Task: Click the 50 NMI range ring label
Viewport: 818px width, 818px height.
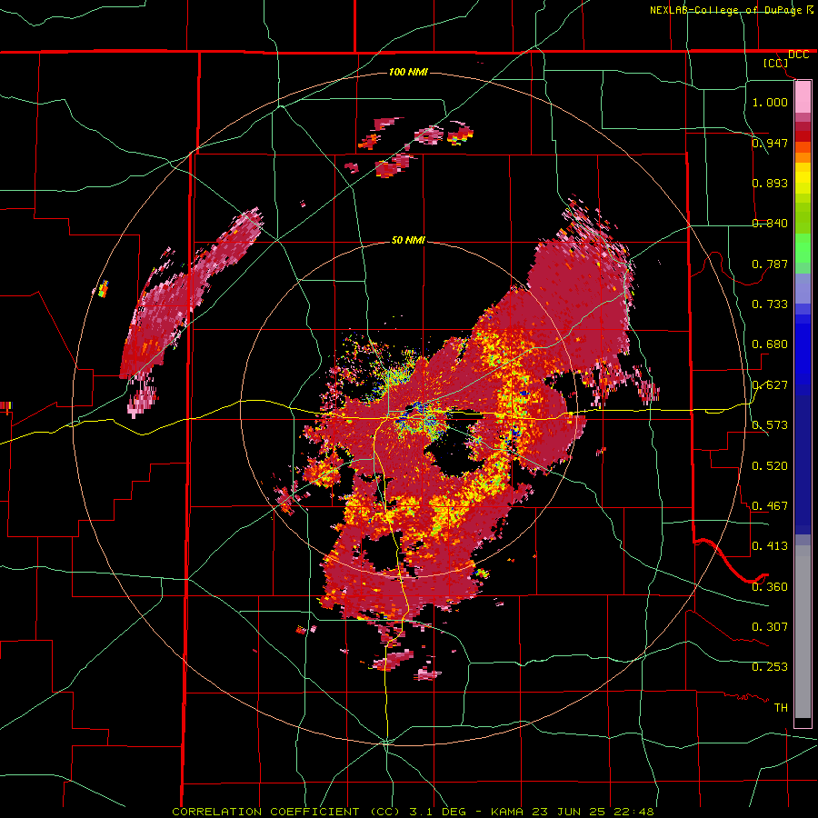Action: (x=408, y=240)
